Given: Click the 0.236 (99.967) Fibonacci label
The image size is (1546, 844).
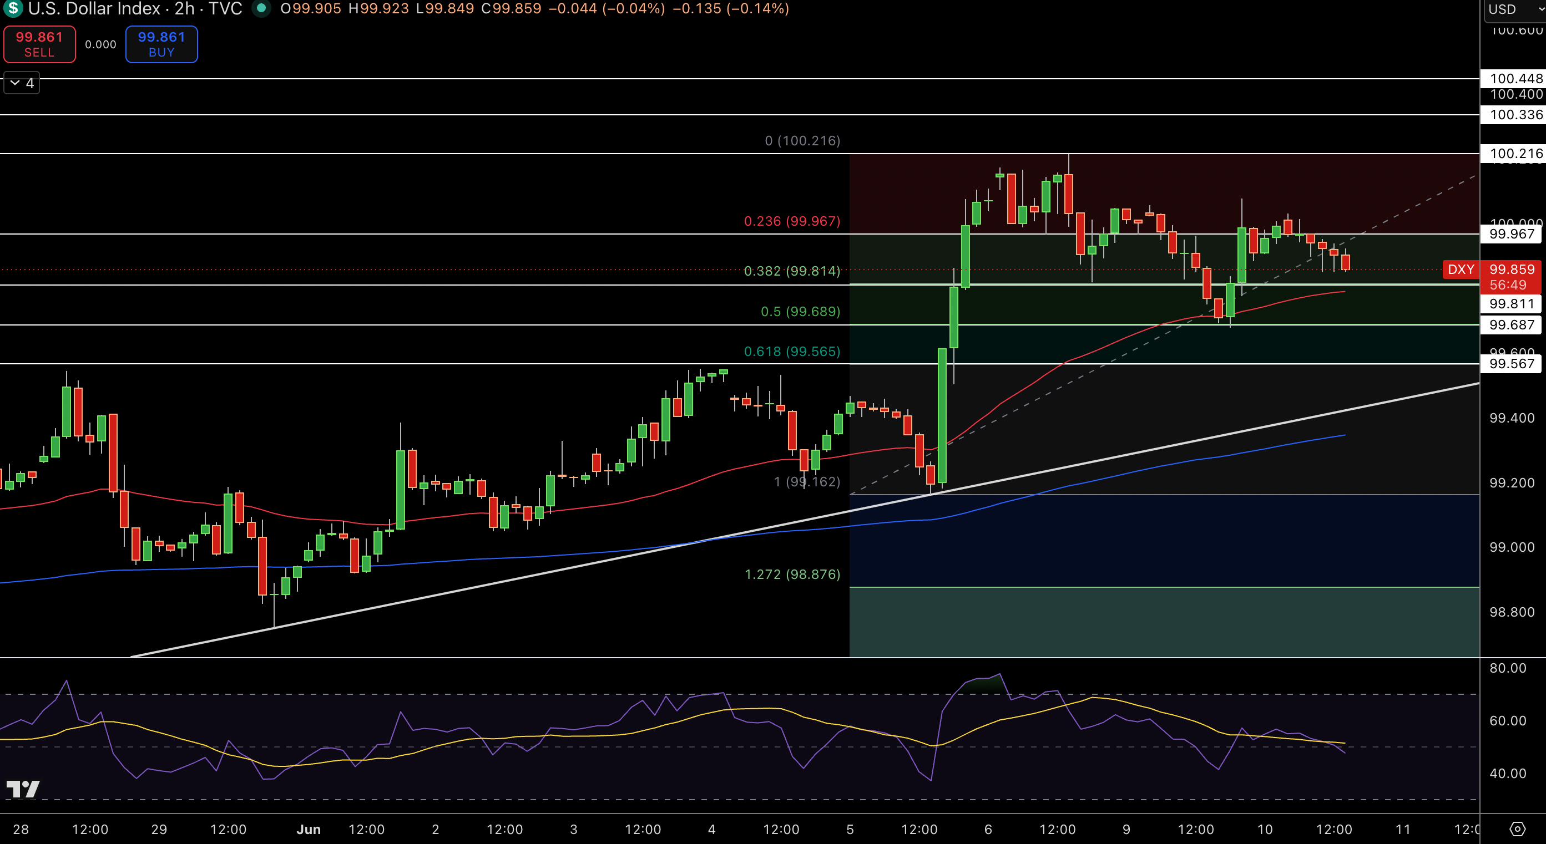Looking at the screenshot, I should point(792,221).
